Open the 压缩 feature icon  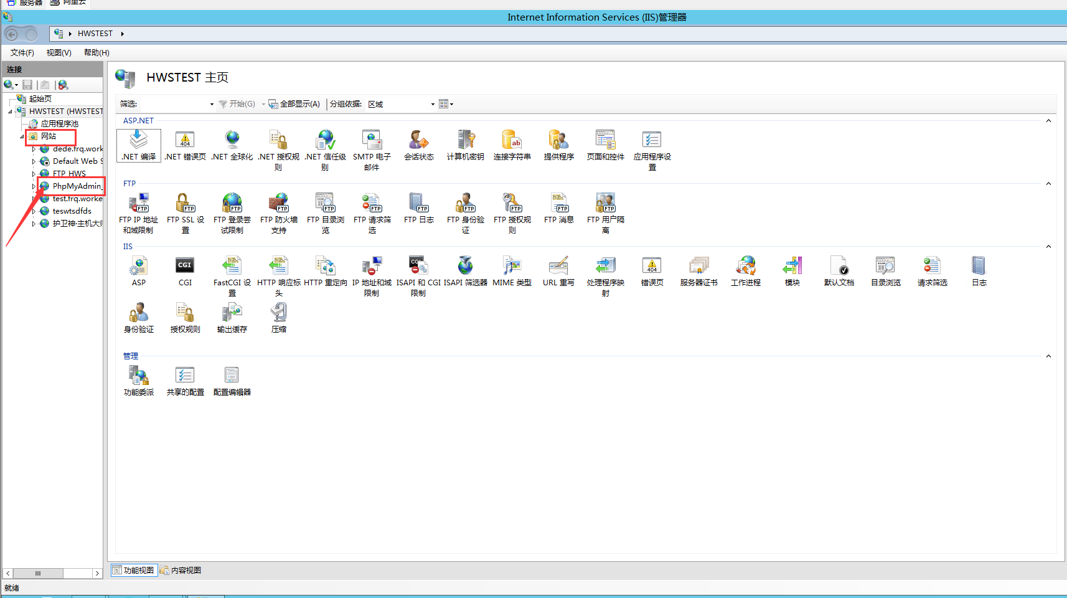tap(278, 313)
